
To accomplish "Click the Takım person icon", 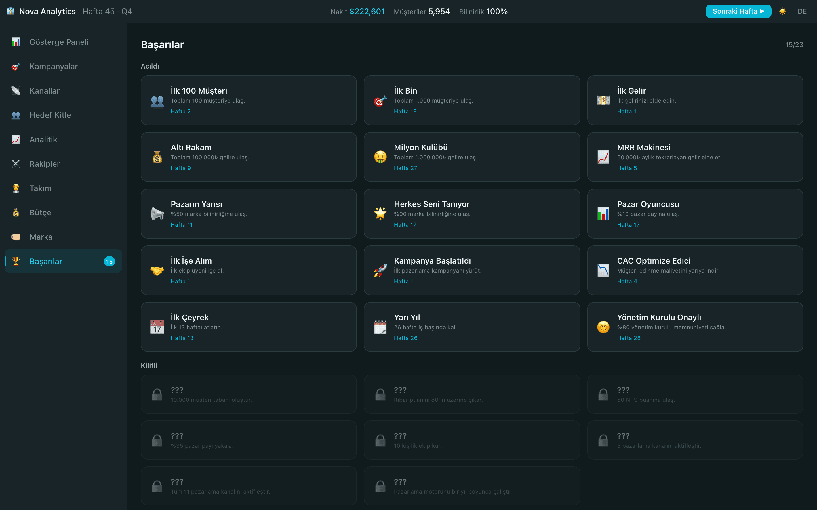I will pos(16,188).
